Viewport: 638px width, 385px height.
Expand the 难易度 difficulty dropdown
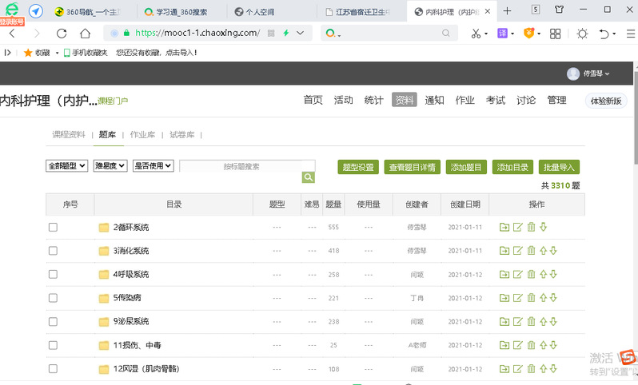point(110,166)
